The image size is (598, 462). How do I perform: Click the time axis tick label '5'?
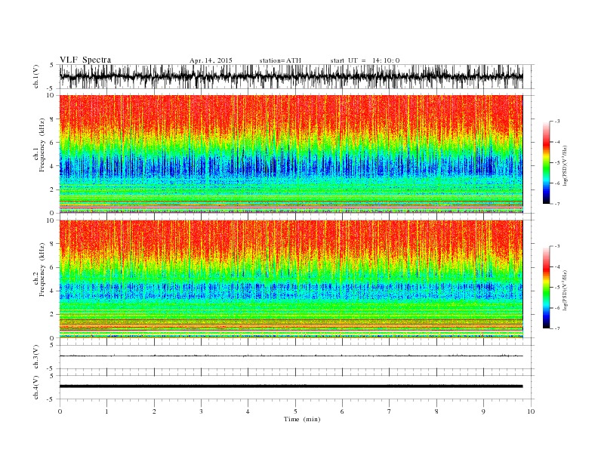[x=295, y=411]
